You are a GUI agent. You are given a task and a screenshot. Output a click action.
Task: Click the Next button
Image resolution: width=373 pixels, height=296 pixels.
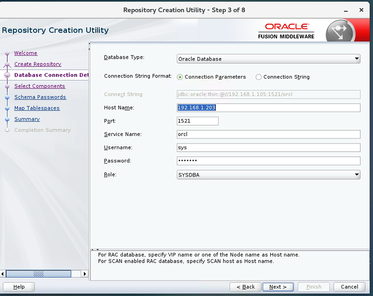278,286
